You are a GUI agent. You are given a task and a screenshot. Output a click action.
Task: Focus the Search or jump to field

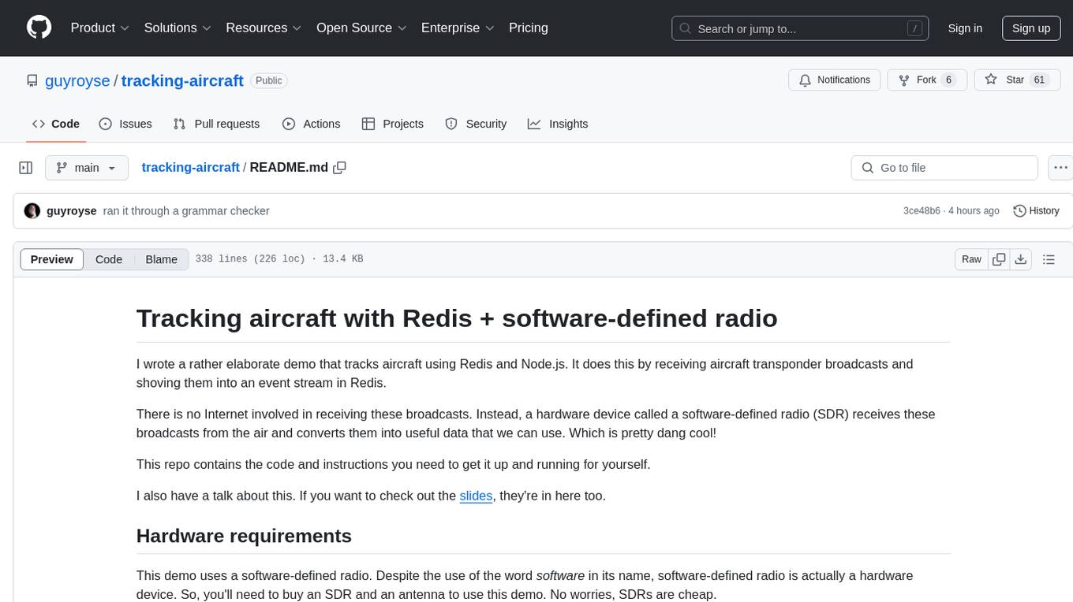pyautogui.click(x=802, y=28)
